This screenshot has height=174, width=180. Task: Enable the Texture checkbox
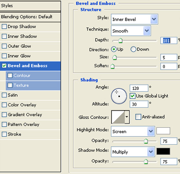pos(10,85)
